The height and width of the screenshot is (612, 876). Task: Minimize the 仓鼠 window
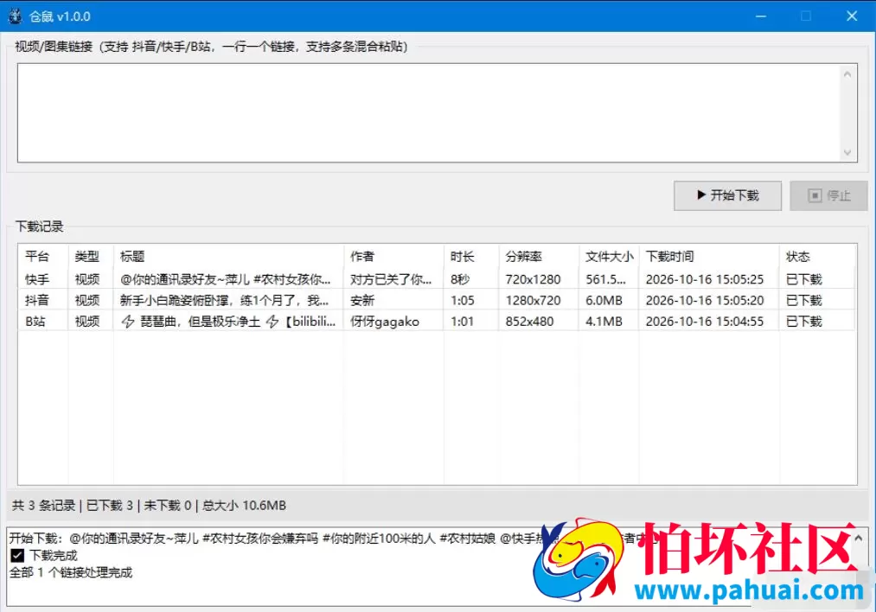coord(761,16)
